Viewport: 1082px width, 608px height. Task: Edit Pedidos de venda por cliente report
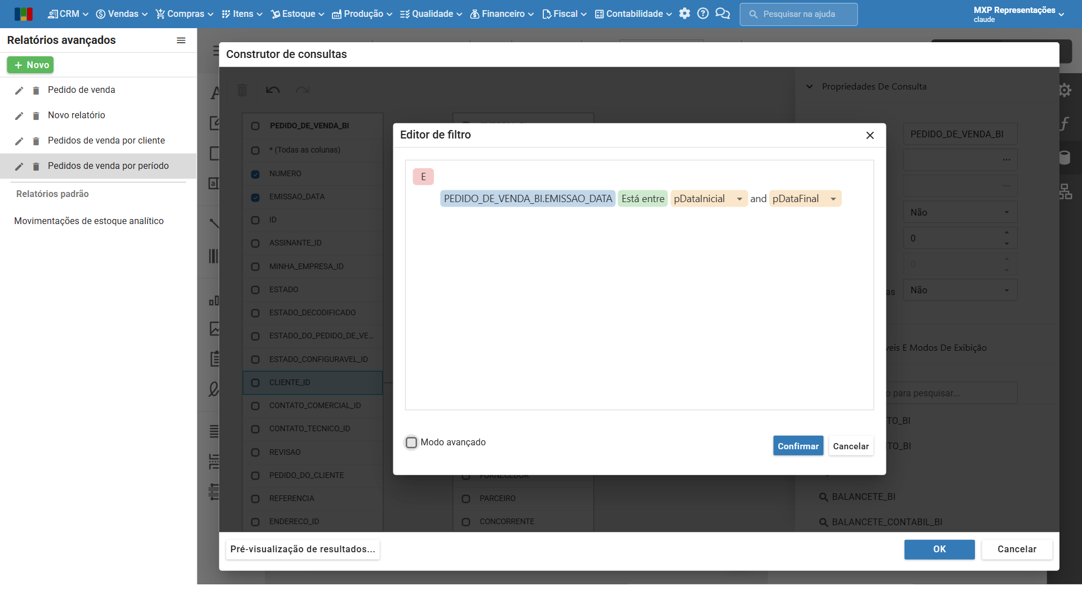point(19,141)
